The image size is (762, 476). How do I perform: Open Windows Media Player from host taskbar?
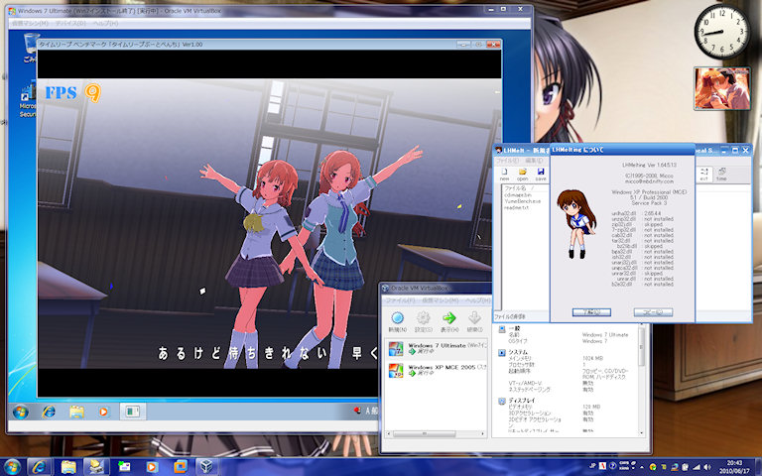coord(151,467)
